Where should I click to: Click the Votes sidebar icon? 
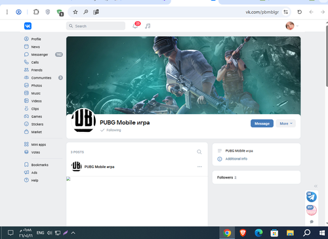(26, 152)
